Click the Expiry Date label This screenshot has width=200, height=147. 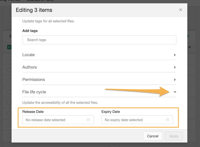click(x=111, y=112)
